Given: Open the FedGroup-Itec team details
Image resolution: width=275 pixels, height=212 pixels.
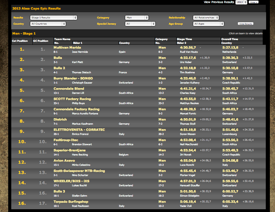Looking at the screenshot, I should point(66,140).
